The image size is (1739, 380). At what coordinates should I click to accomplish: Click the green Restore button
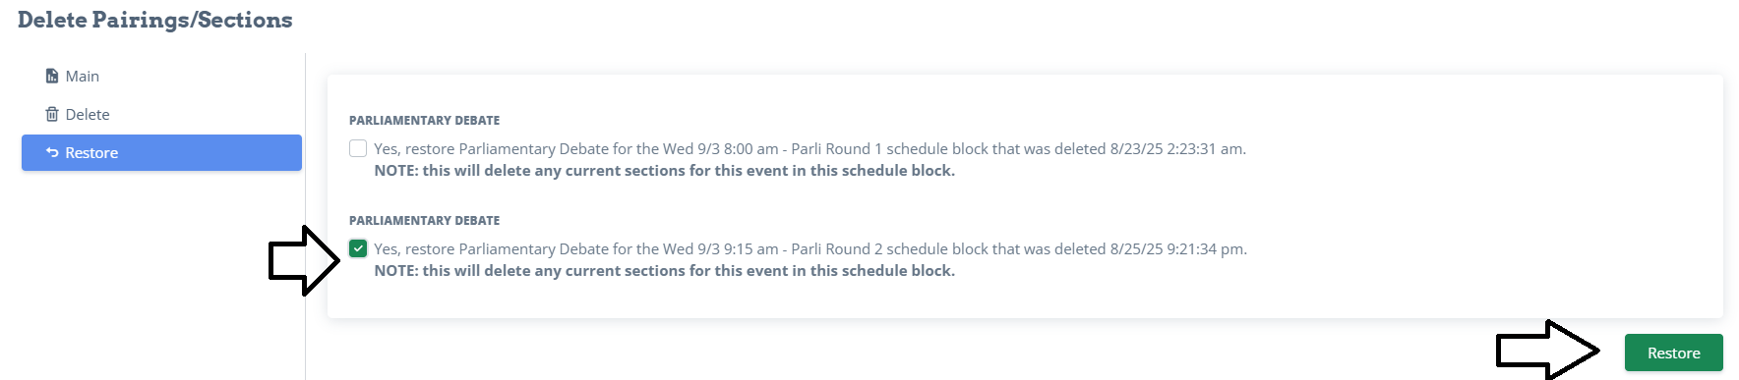(x=1673, y=353)
